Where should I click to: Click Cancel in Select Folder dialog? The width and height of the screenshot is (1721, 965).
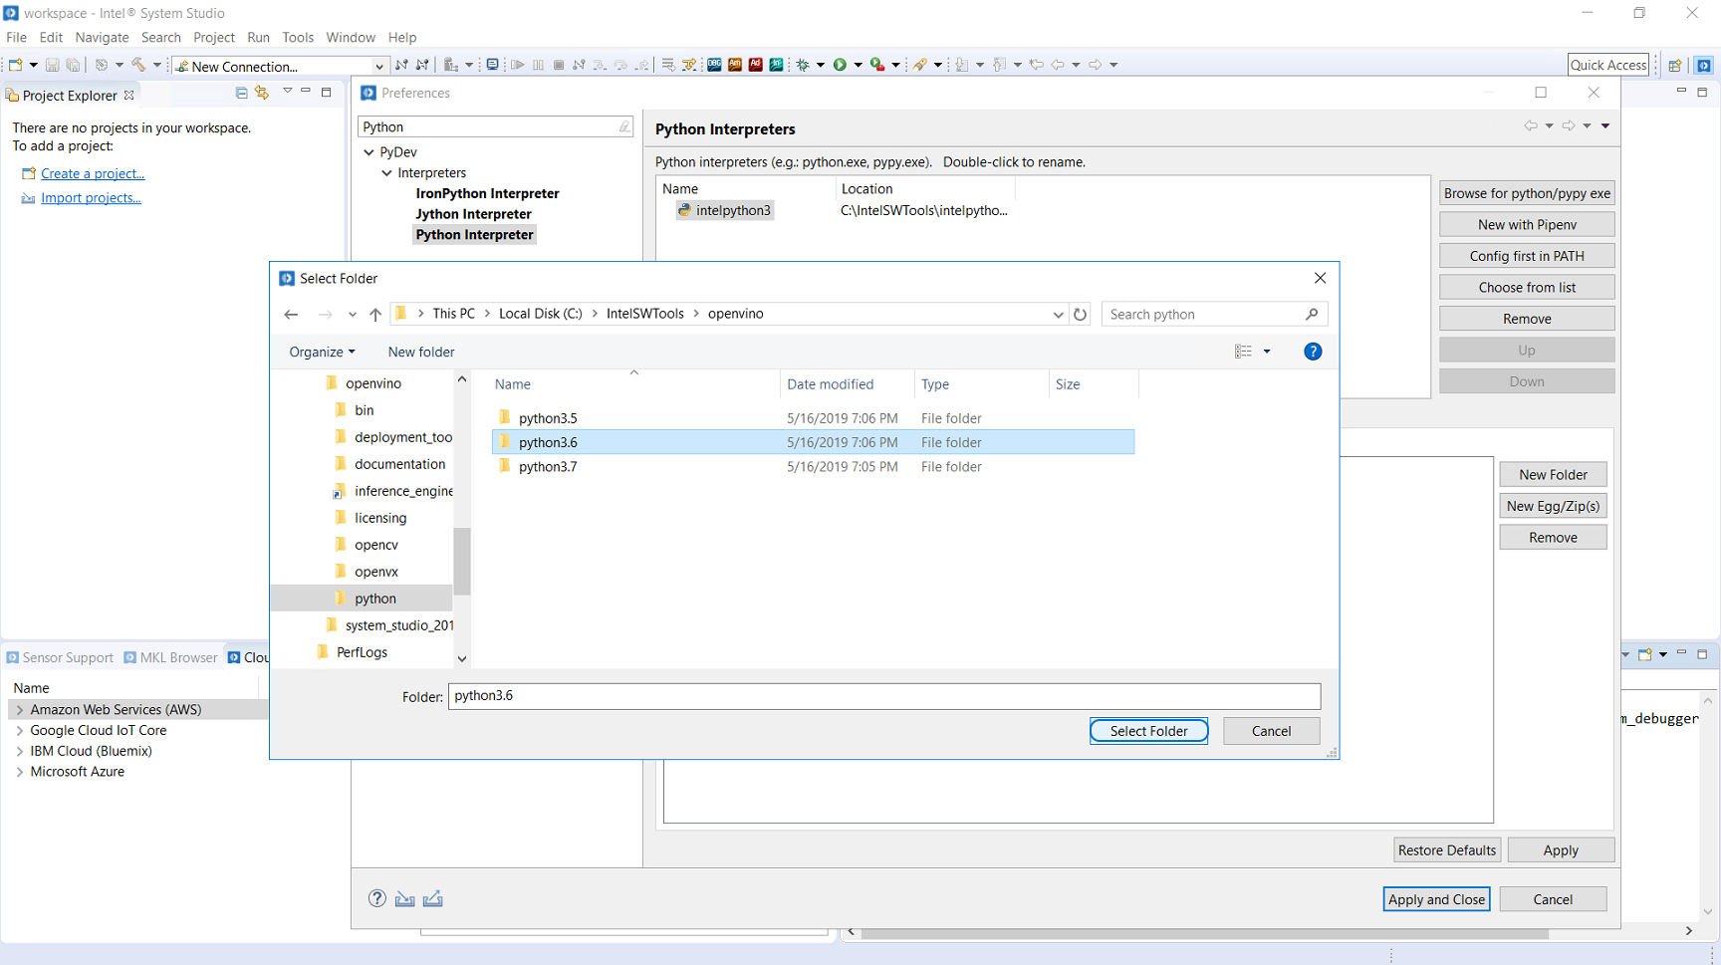(1271, 731)
